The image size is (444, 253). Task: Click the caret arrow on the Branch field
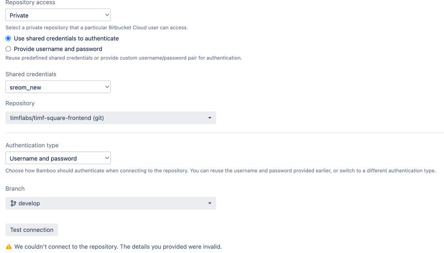coord(209,203)
